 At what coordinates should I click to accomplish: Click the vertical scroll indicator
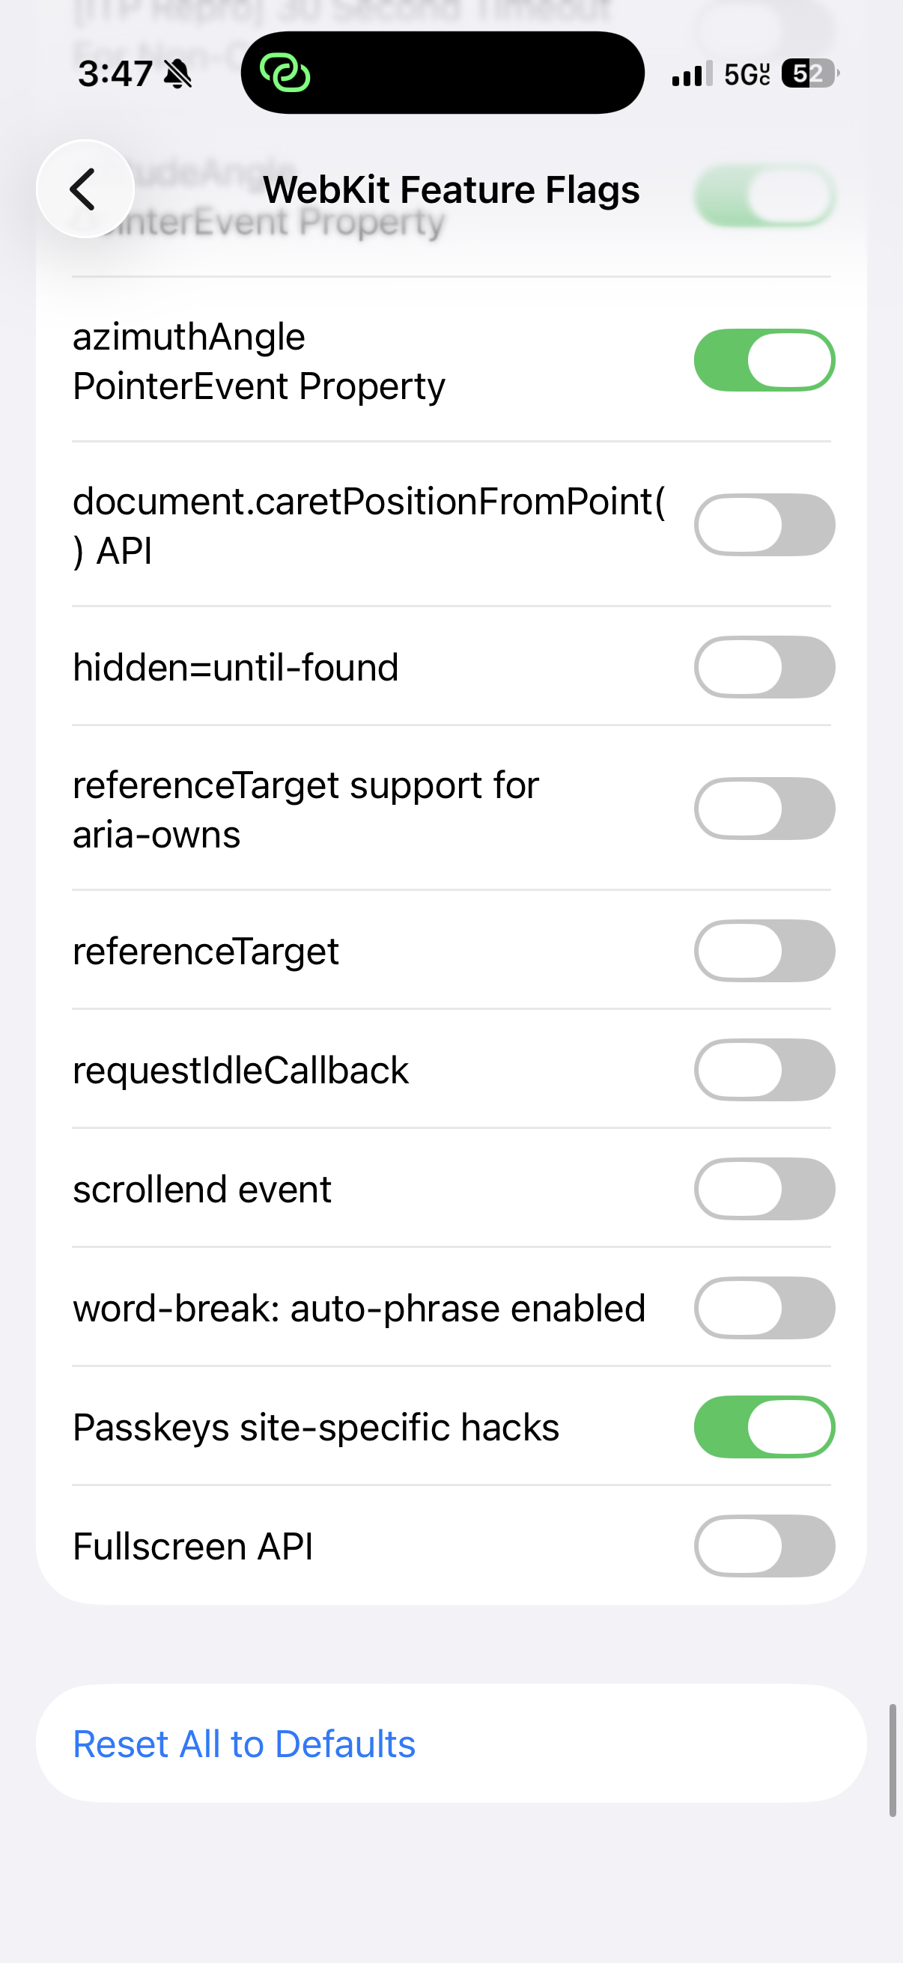click(x=893, y=1761)
